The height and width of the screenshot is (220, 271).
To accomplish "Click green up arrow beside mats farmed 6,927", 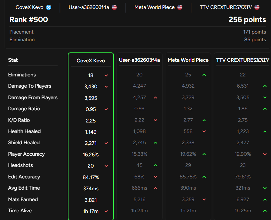I will pos(265,200).
